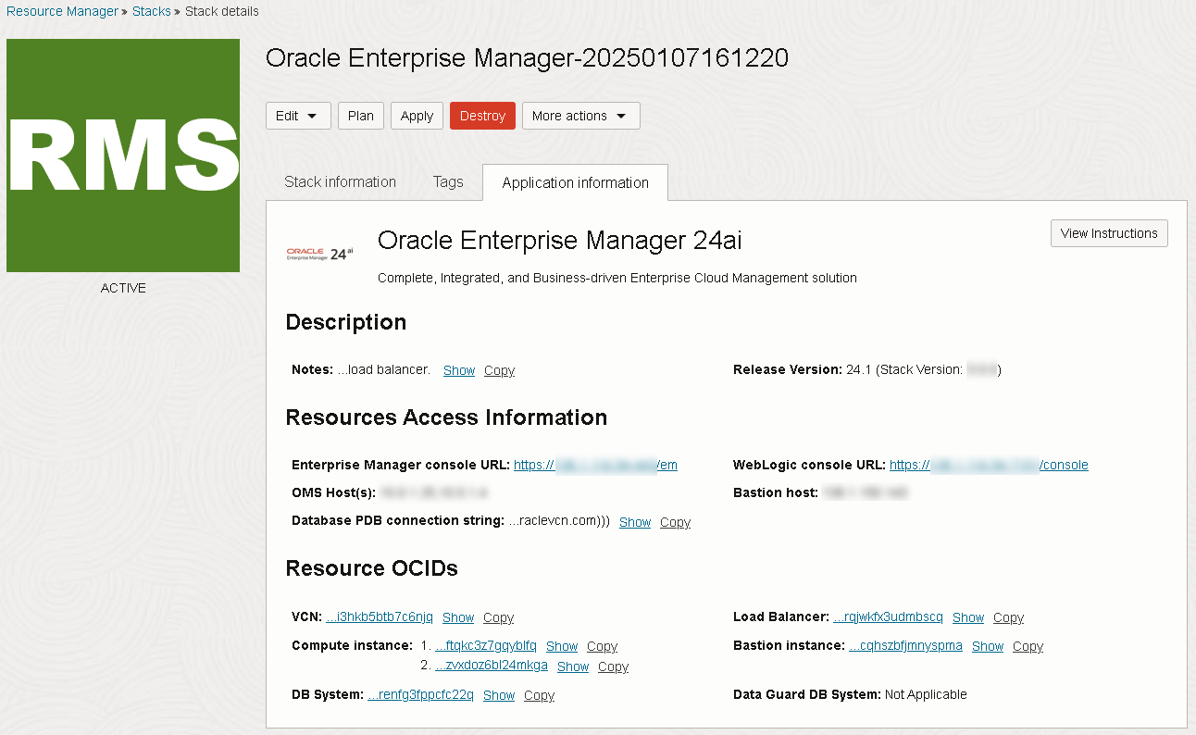1196x735 pixels.
Task: Show the full VCN OCID
Action: (458, 617)
